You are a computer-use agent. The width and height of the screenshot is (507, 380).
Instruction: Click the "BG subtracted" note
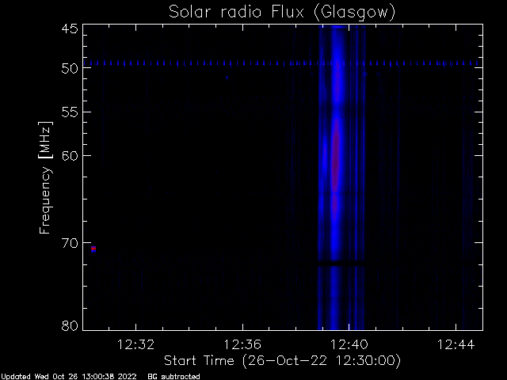173,377
